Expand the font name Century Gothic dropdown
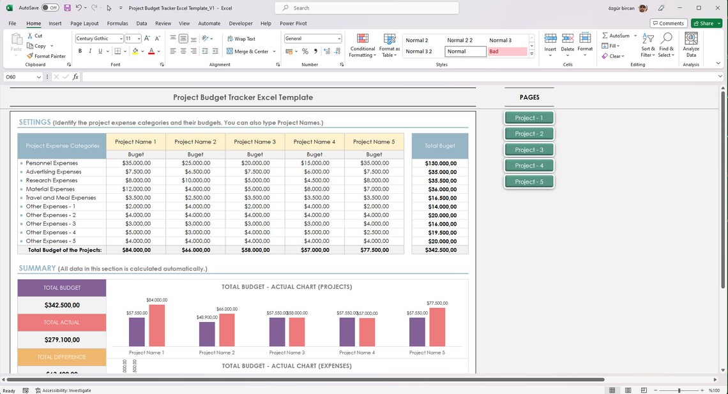Viewport: 728px width, 394px height. click(x=121, y=39)
